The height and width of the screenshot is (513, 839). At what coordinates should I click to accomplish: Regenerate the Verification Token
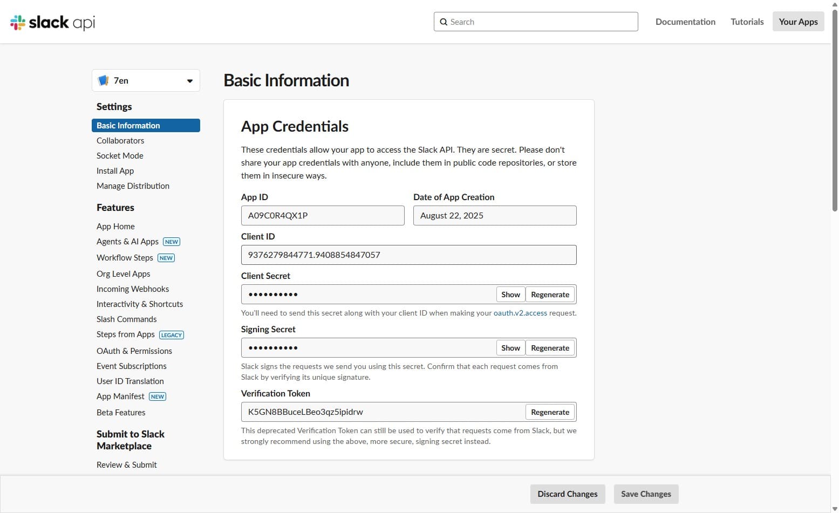[x=550, y=412]
